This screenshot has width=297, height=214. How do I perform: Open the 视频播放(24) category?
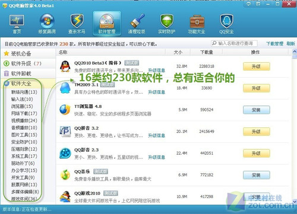pyautogui.click(x=24, y=120)
